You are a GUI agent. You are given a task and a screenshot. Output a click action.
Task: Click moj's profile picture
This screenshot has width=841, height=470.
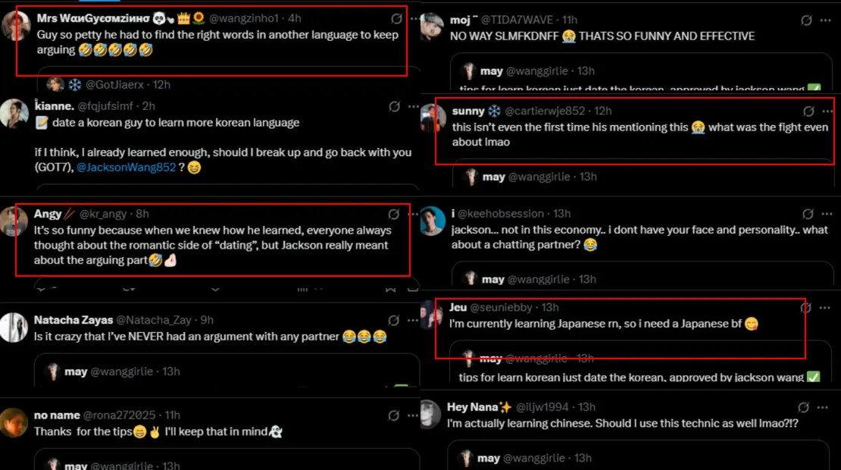(433, 27)
